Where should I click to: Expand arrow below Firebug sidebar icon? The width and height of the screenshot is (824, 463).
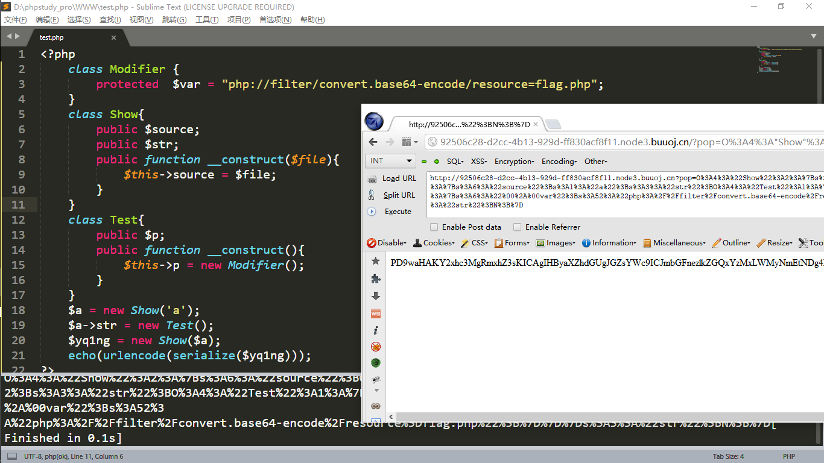click(376, 391)
